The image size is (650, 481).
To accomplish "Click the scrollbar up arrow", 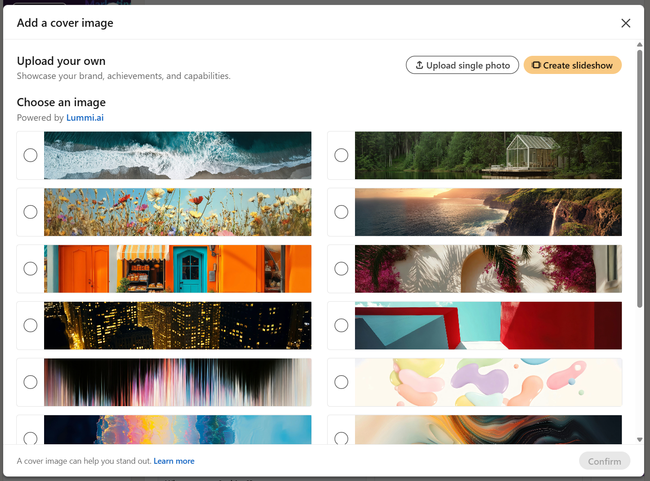I will click(640, 44).
